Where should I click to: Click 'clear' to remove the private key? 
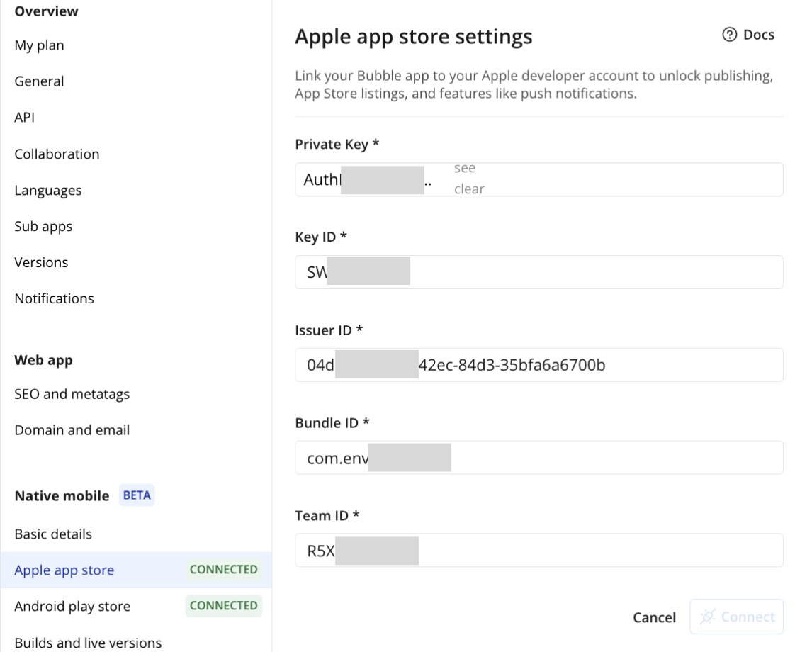point(469,189)
